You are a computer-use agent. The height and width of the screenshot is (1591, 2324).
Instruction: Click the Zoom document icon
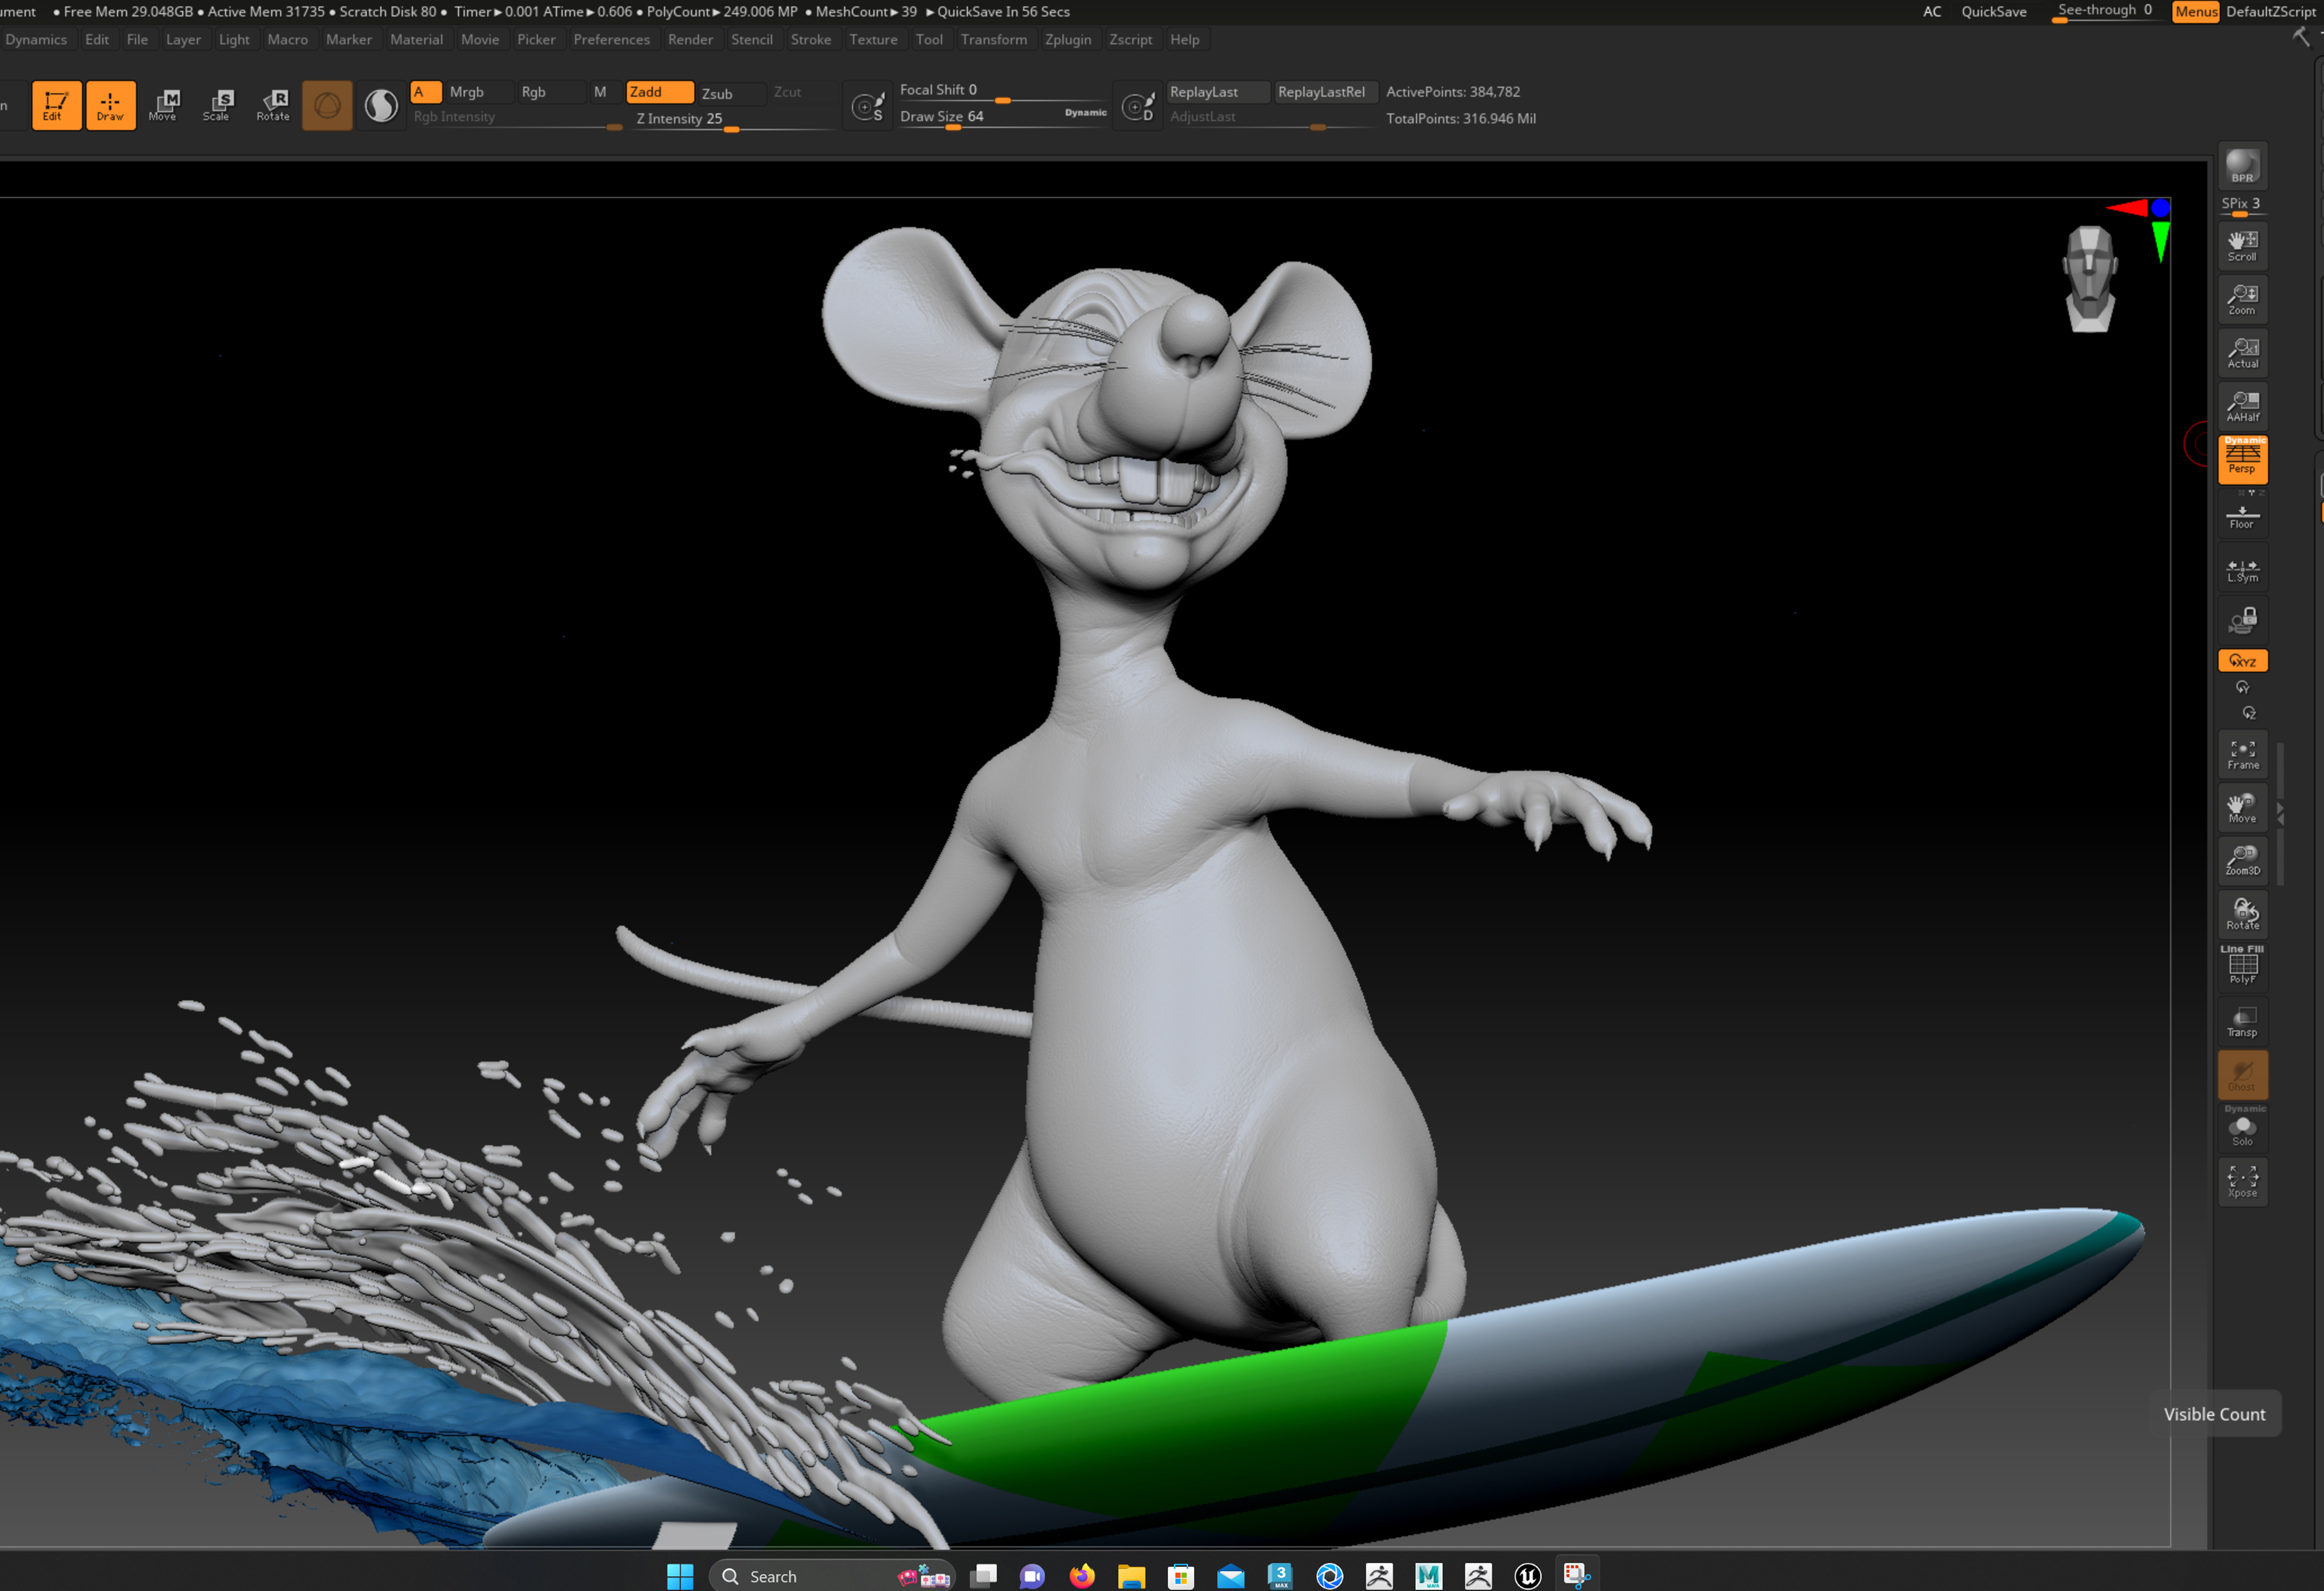pos(2242,299)
